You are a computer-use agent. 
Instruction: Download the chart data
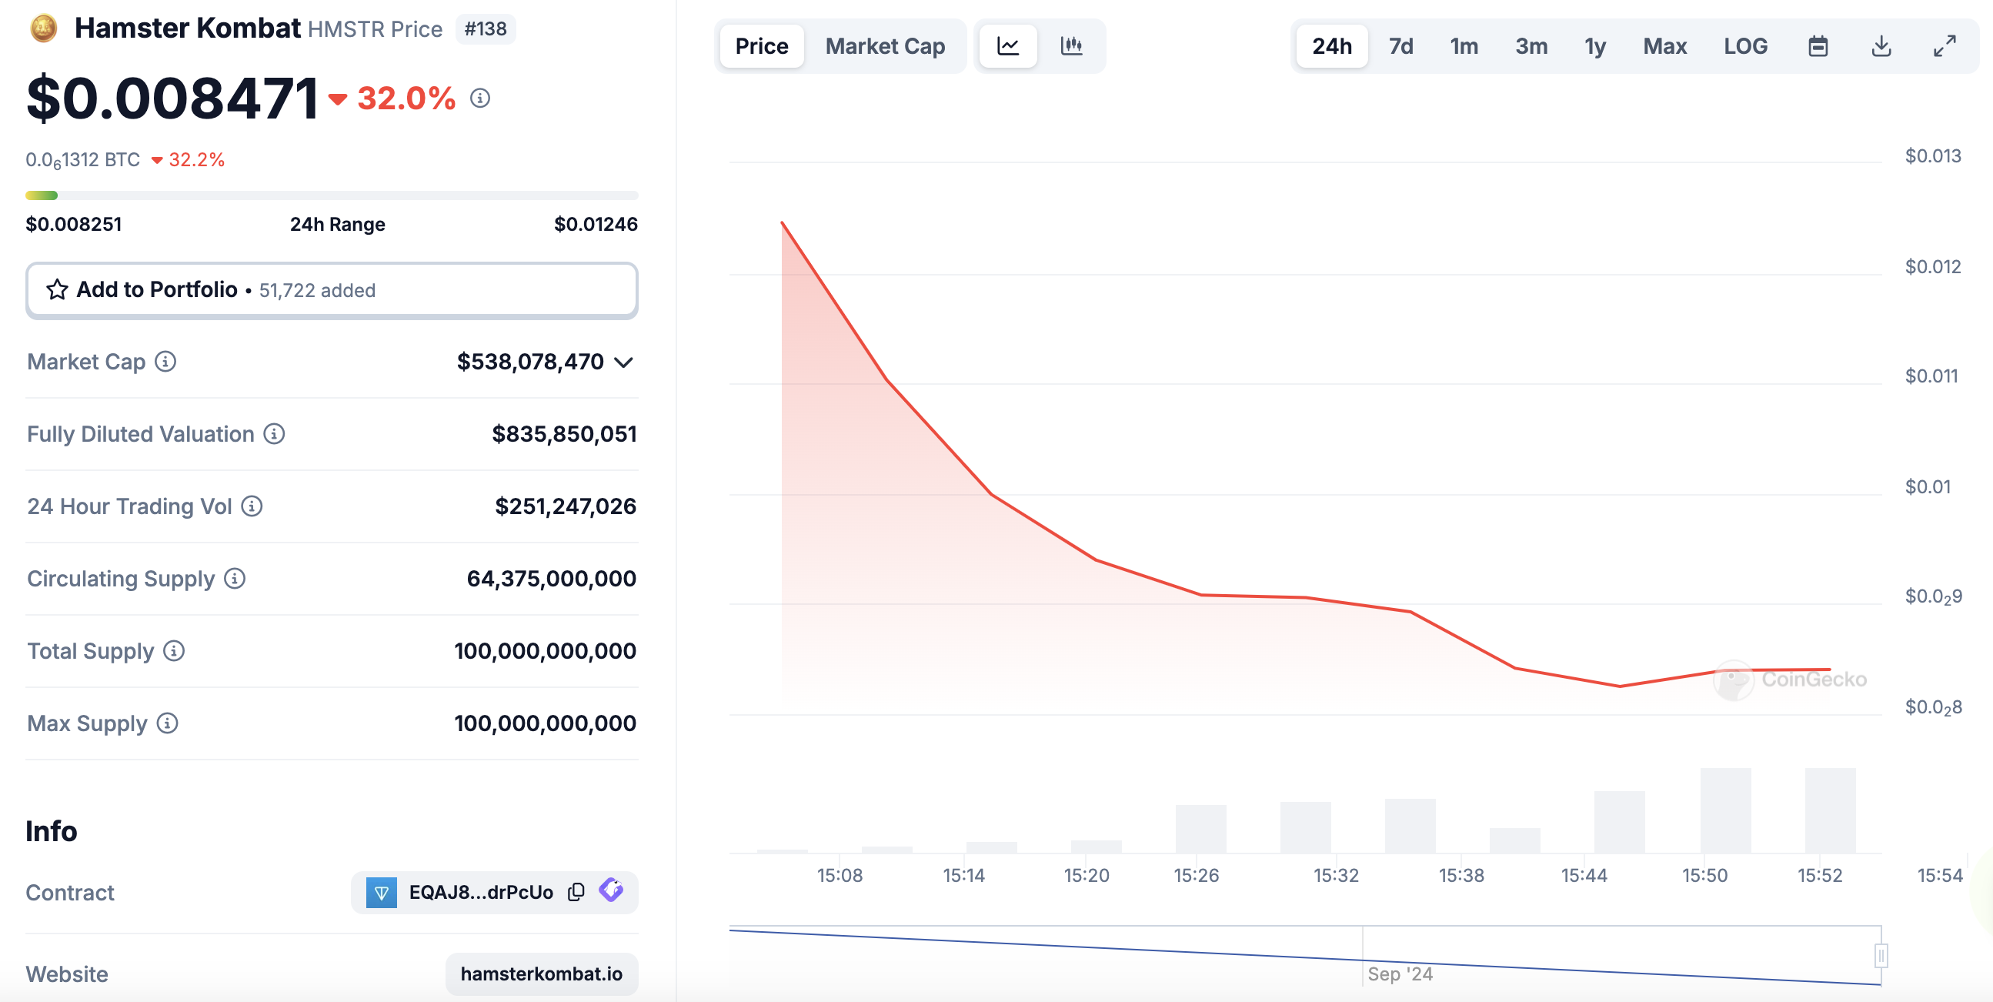pos(1881,46)
